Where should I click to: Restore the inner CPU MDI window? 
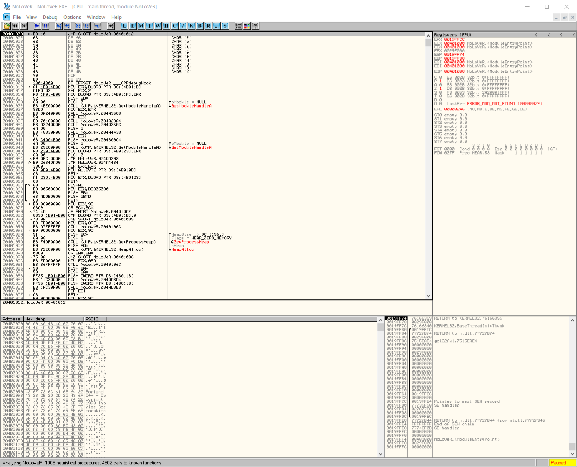[564, 17]
